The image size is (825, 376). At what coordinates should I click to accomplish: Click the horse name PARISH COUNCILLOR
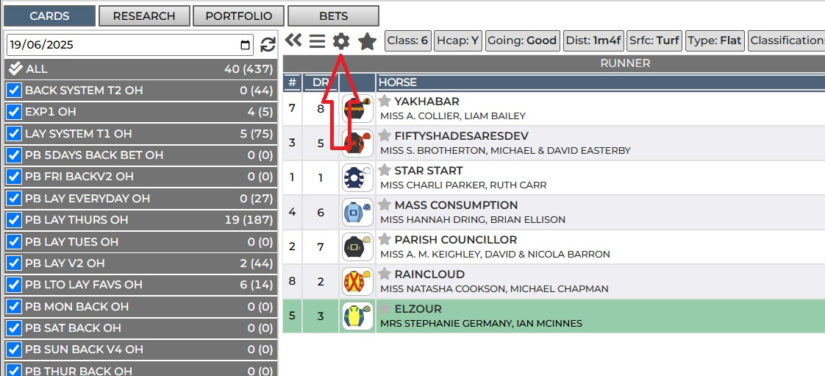[456, 240]
